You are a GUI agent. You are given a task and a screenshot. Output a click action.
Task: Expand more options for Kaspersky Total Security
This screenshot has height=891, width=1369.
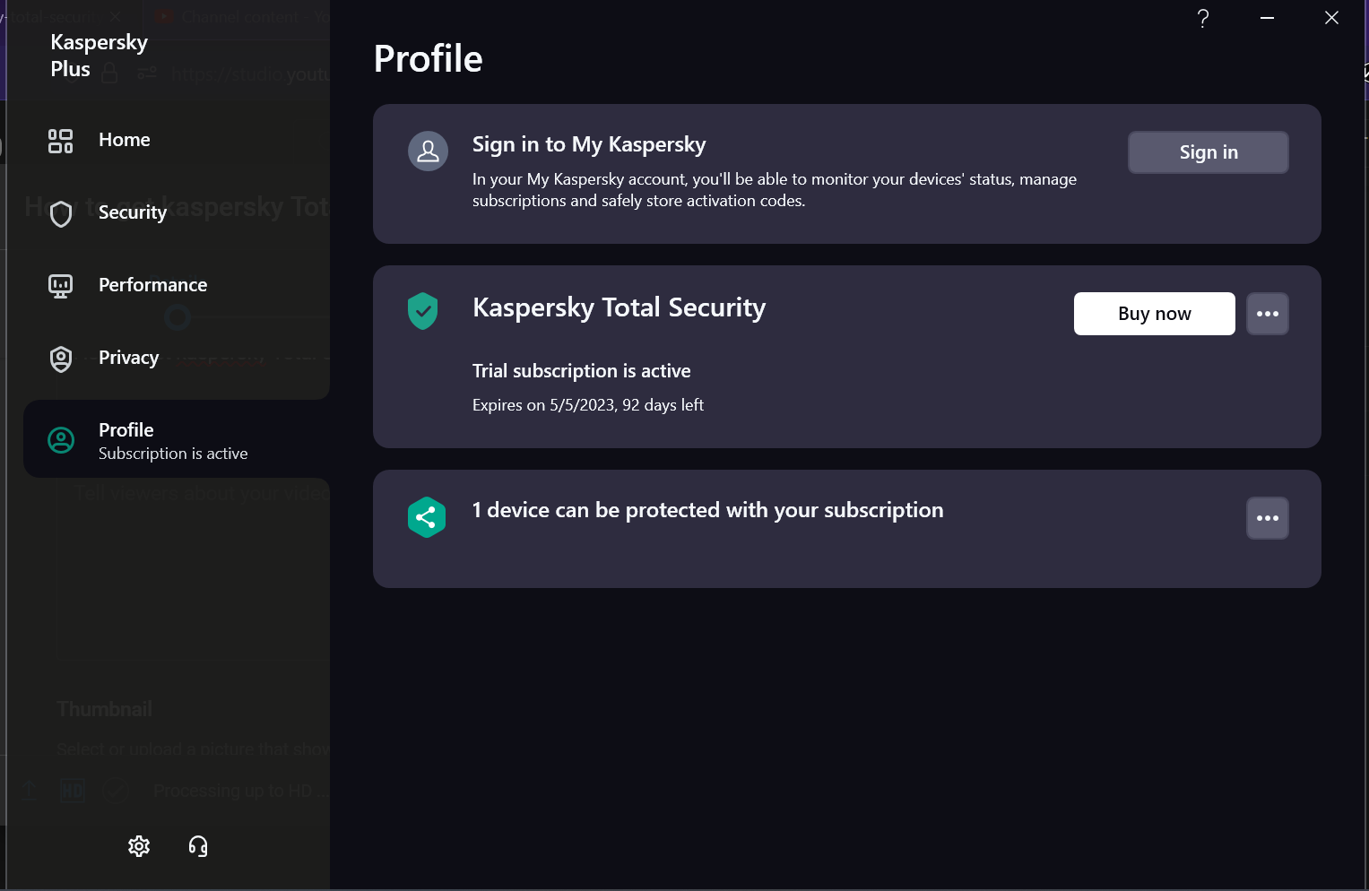1268,314
